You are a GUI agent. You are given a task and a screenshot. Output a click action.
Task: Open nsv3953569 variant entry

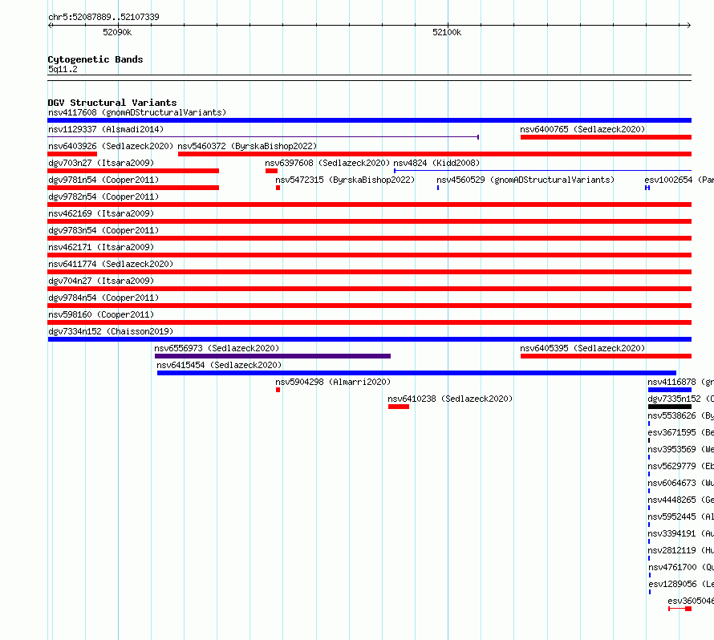(681, 449)
